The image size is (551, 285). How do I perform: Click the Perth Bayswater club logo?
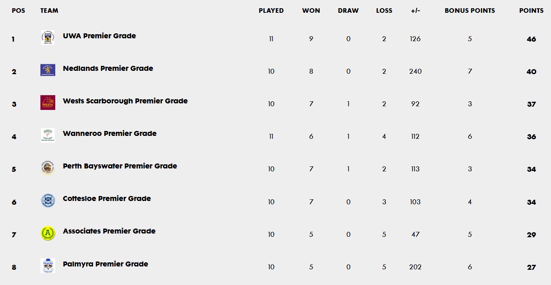click(48, 168)
